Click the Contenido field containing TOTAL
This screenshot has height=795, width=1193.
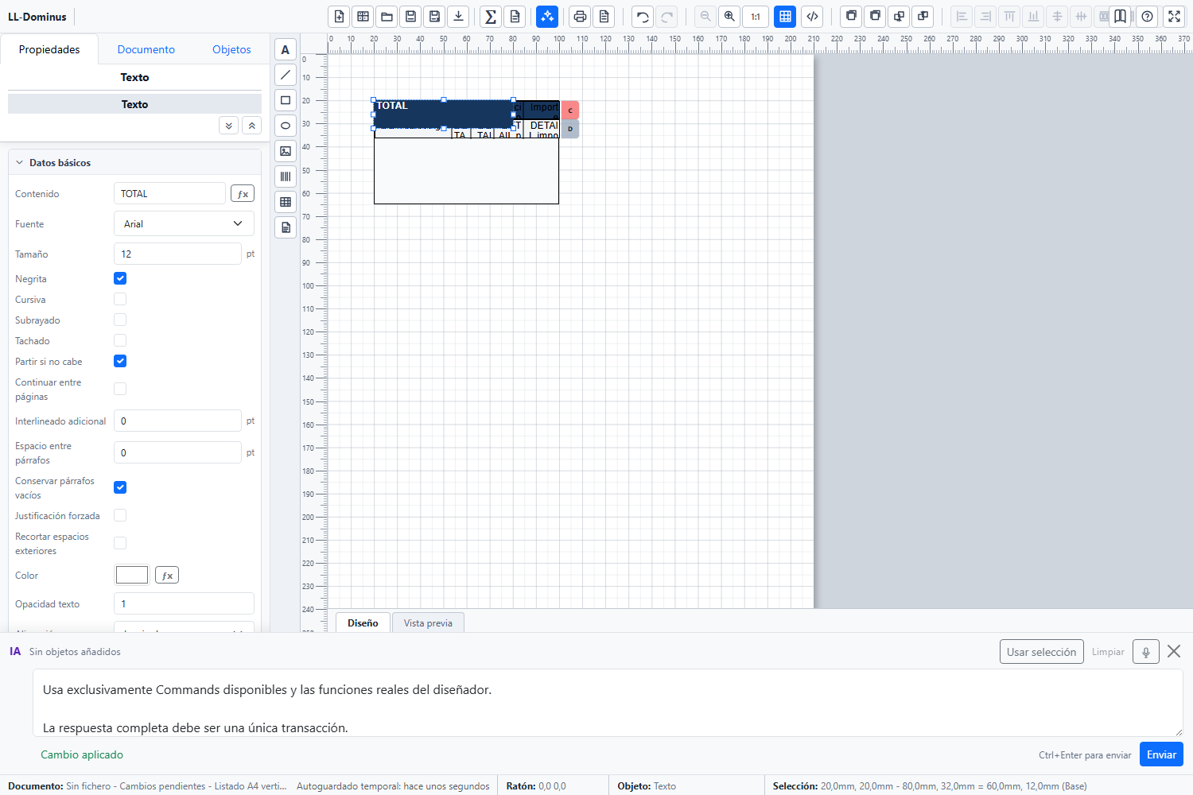(170, 193)
